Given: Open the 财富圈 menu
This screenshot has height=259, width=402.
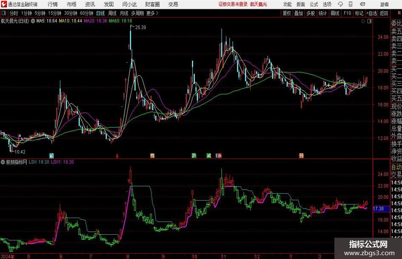Looking at the screenshot, I should (152, 4).
